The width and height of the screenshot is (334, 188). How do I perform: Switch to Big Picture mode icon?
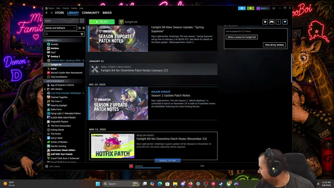(x=274, y=8)
